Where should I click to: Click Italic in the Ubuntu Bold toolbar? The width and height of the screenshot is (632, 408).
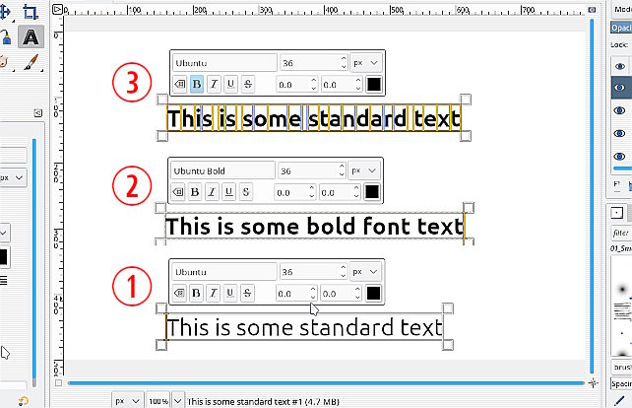[x=212, y=192]
